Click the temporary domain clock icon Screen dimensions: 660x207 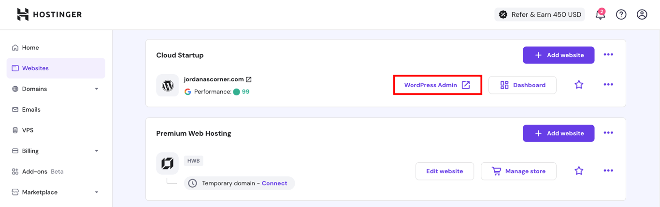tap(193, 183)
